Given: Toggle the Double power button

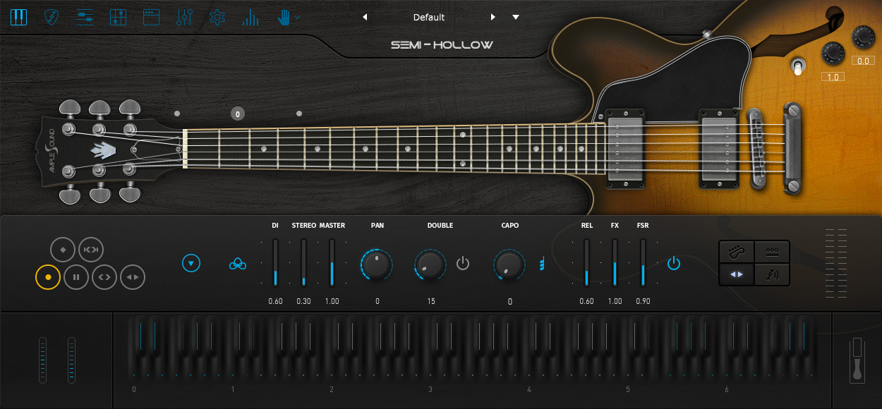Looking at the screenshot, I should [x=463, y=264].
